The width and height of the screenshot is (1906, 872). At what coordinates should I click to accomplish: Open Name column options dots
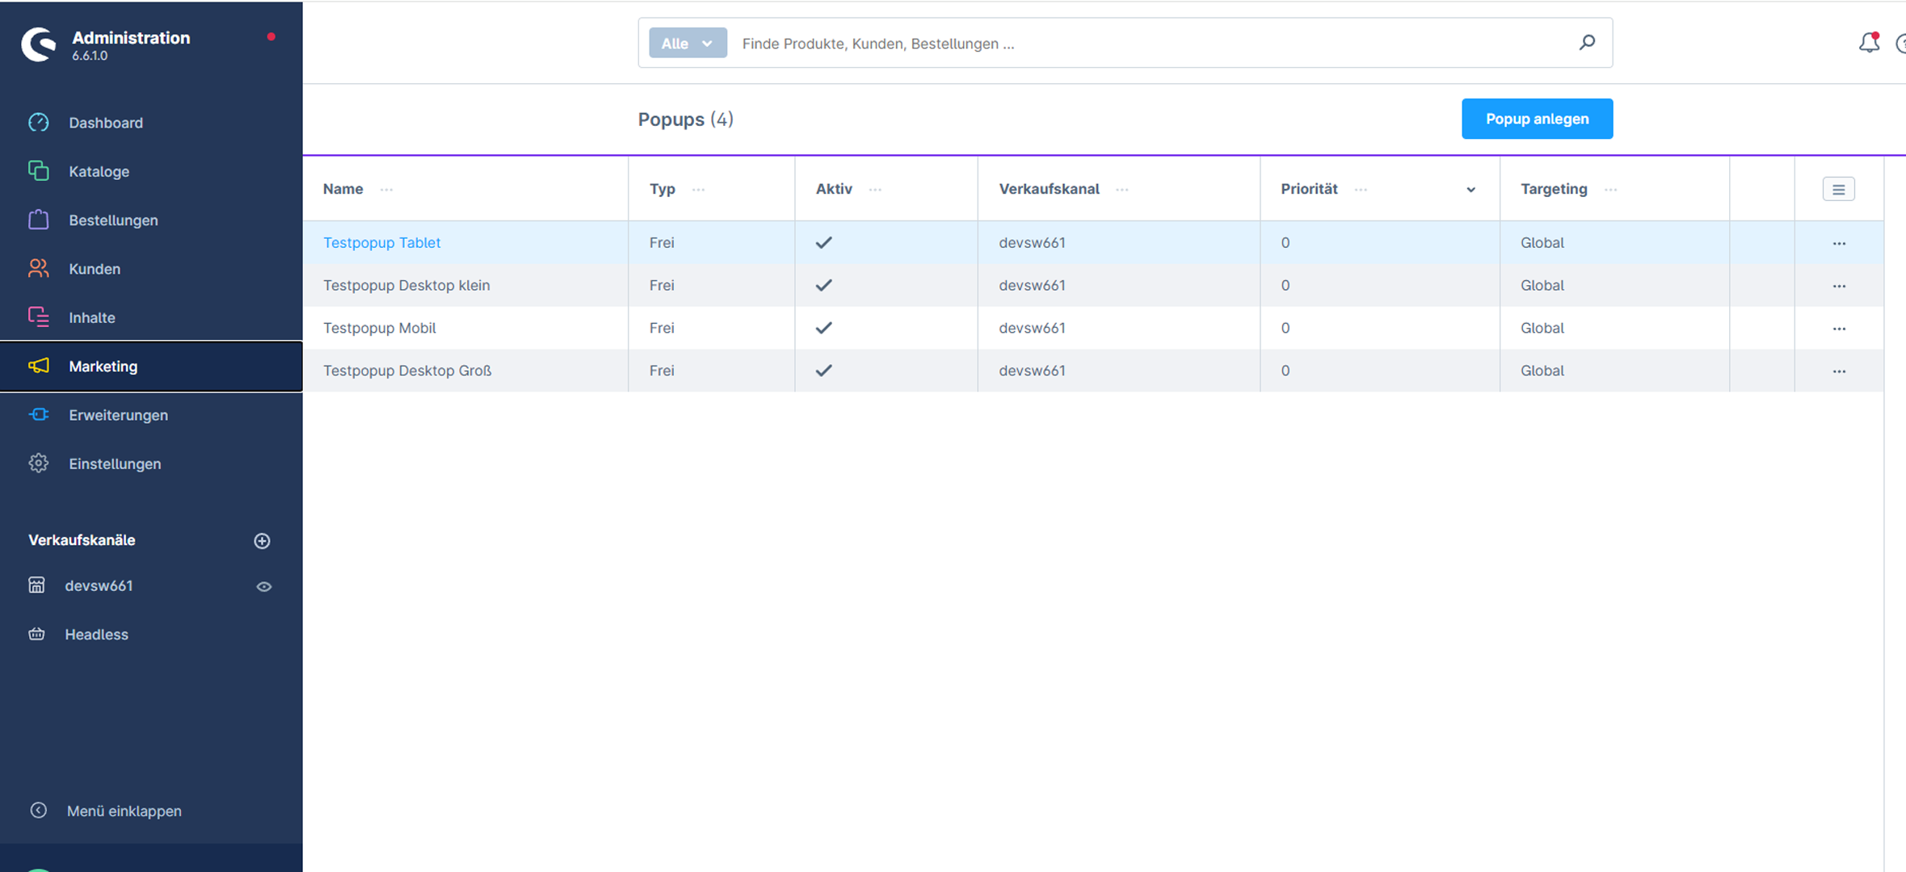click(386, 190)
